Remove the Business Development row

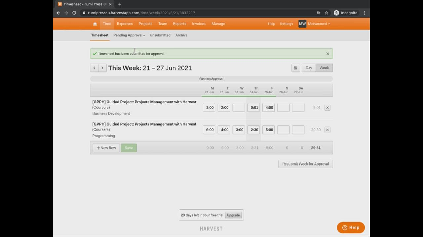[327, 108]
